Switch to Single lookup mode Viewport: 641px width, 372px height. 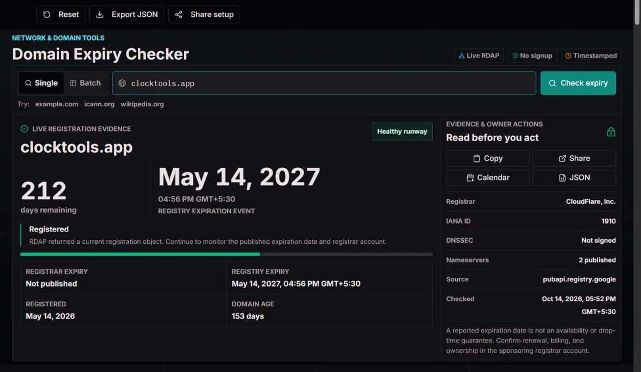[x=41, y=83]
